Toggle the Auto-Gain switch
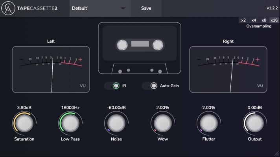The height and width of the screenshot is (157, 280). tap(154, 86)
